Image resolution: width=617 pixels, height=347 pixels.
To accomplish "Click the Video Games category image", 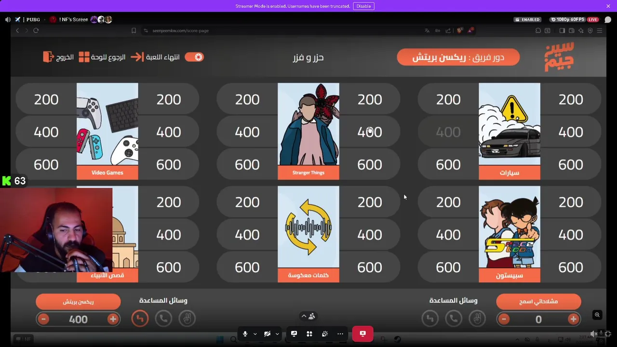I will click(x=107, y=124).
